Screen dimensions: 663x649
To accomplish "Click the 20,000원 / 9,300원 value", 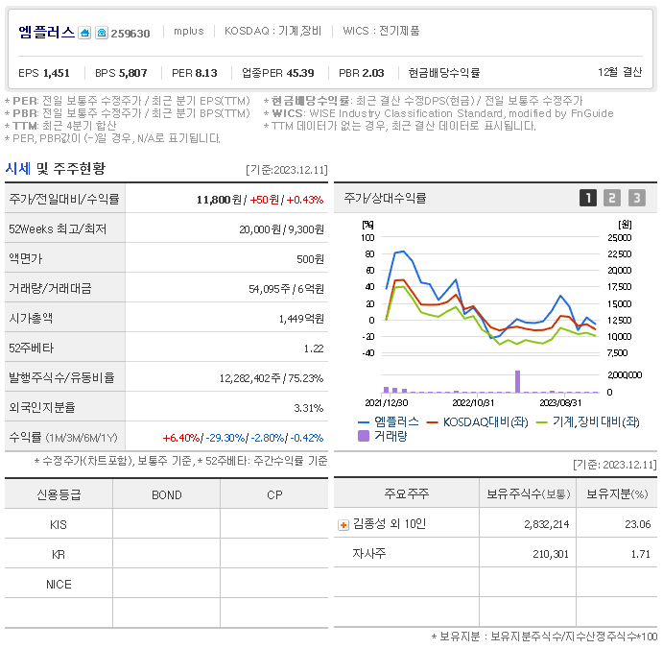I will point(281,229).
